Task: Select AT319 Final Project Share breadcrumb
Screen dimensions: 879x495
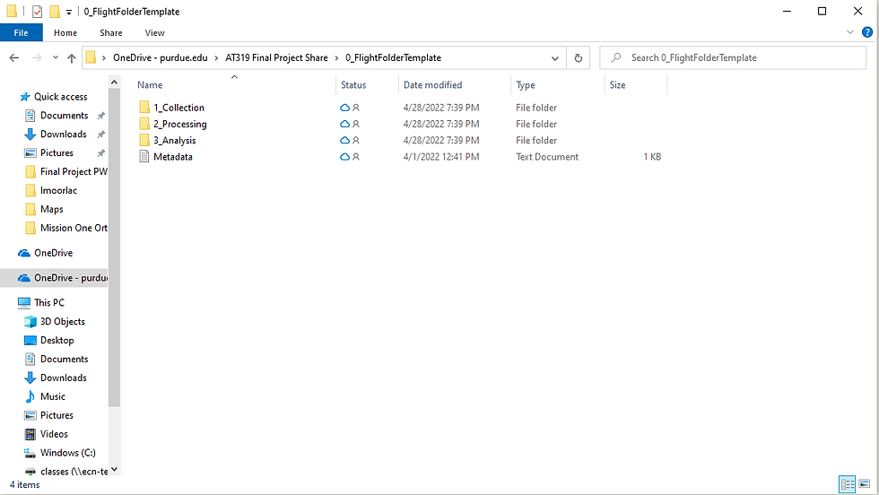Action: click(x=276, y=57)
